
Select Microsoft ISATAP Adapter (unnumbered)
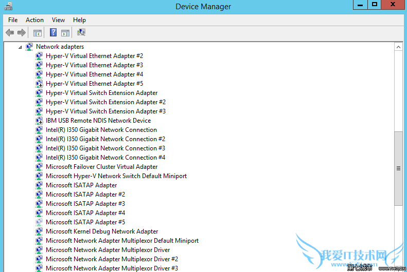click(81, 185)
